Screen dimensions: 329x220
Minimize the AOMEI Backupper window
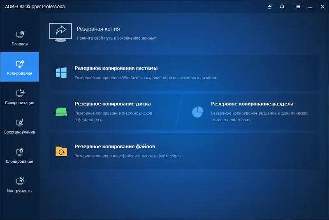tap(310, 7)
